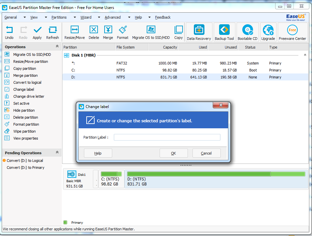Click Format partition in the sidebar

click(26, 124)
